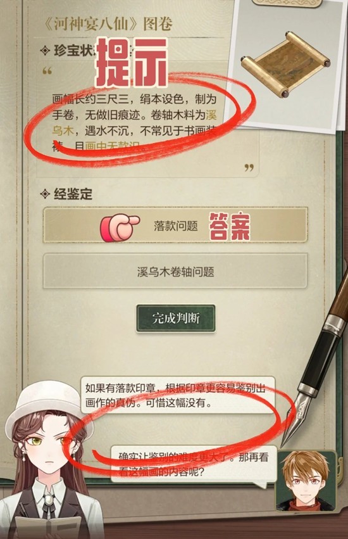The width and height of the screenshot is (348, 539).
Task: Tap the reply bubble 确实让鉴别的难度更大了
Action: click(x=194, y=464)
